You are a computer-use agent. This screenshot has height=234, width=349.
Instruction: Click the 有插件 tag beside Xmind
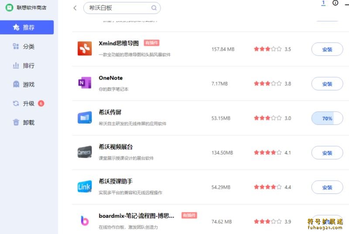[x=151, y=43]
